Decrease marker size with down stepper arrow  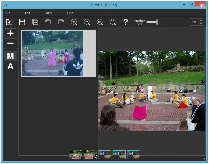201,24
